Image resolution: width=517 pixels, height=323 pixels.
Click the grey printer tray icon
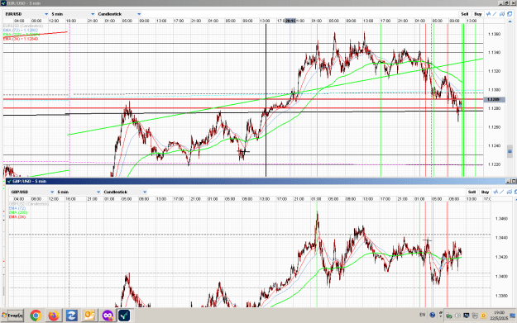point(475,316)
